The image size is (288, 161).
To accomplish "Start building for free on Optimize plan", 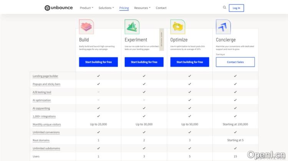I will pyautogui.click(x=189, y=62).
